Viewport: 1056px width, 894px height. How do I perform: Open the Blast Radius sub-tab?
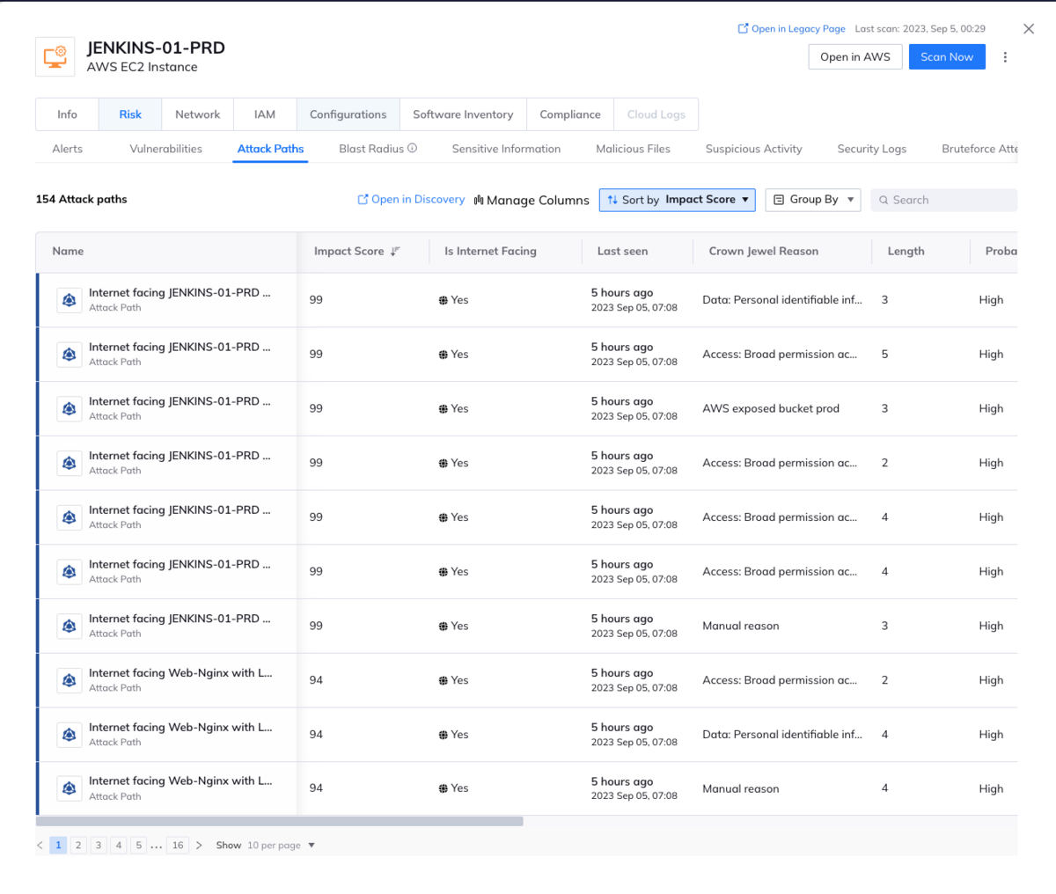click(371, 149)
